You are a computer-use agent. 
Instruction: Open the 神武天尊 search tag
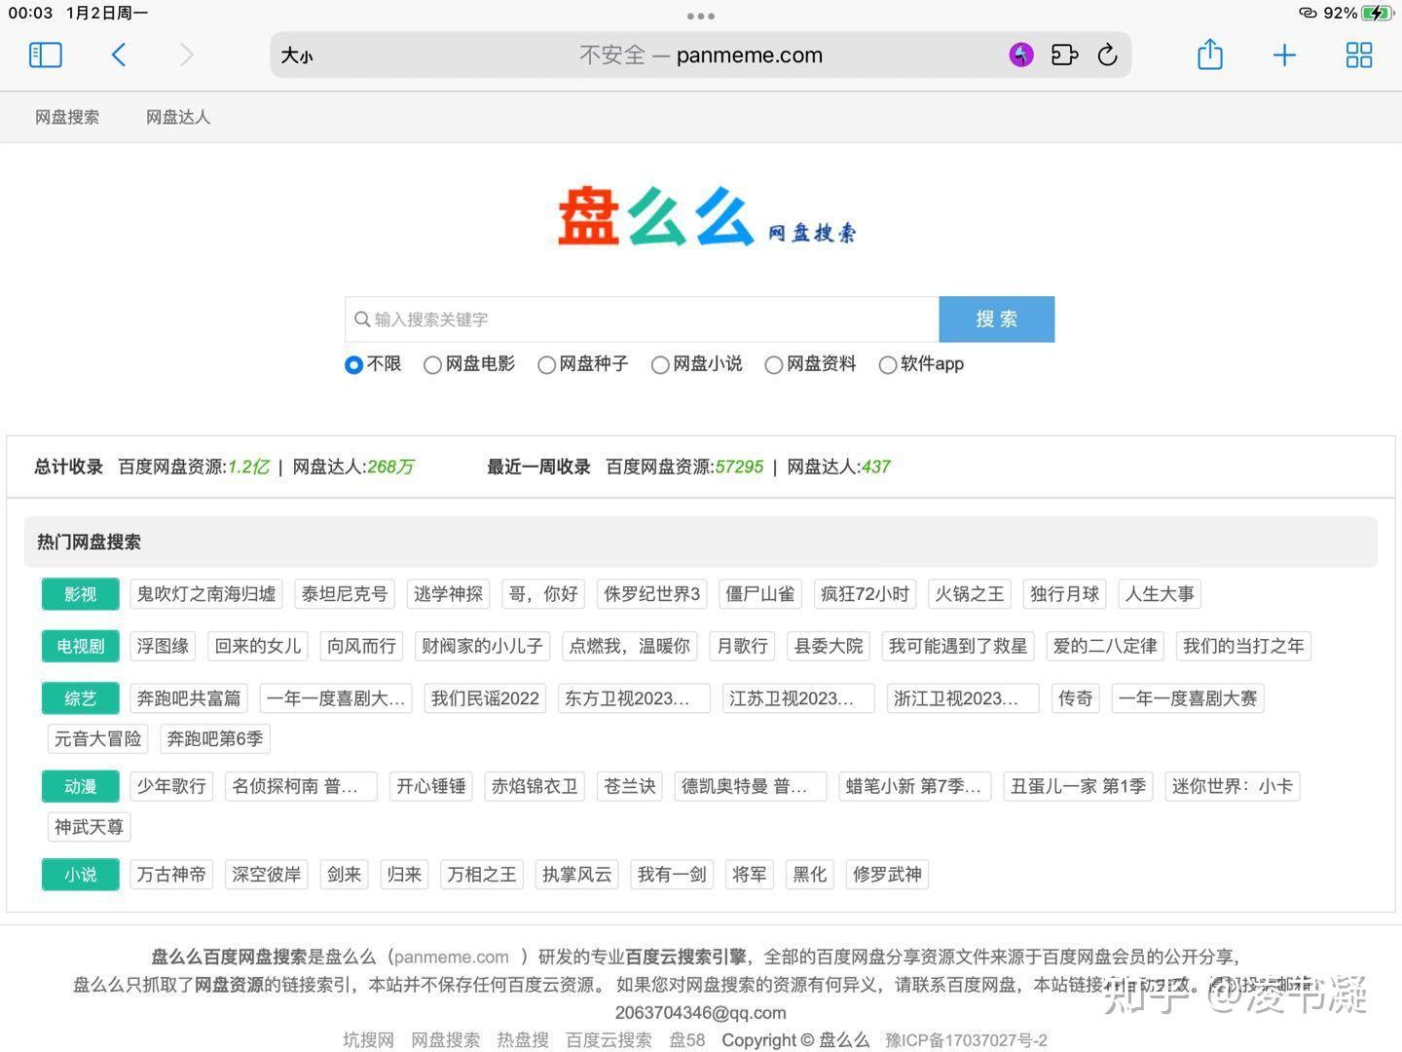point(89,827)
